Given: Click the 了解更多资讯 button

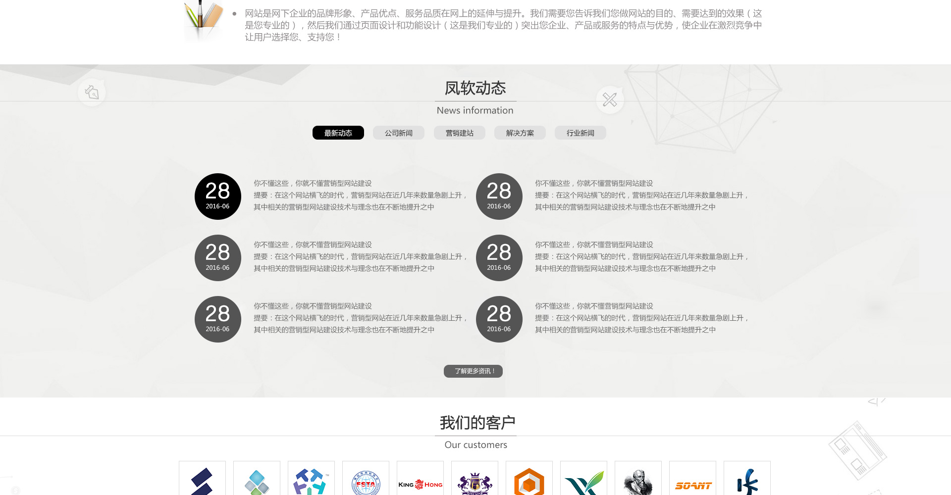Looking at the screenshot, I should point(473,371).
